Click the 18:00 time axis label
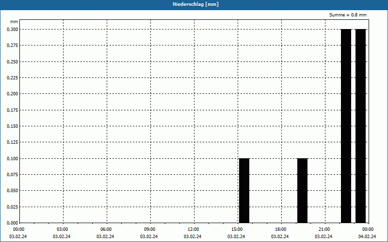Screen dimensions: 388x242 tap(281, 229)
